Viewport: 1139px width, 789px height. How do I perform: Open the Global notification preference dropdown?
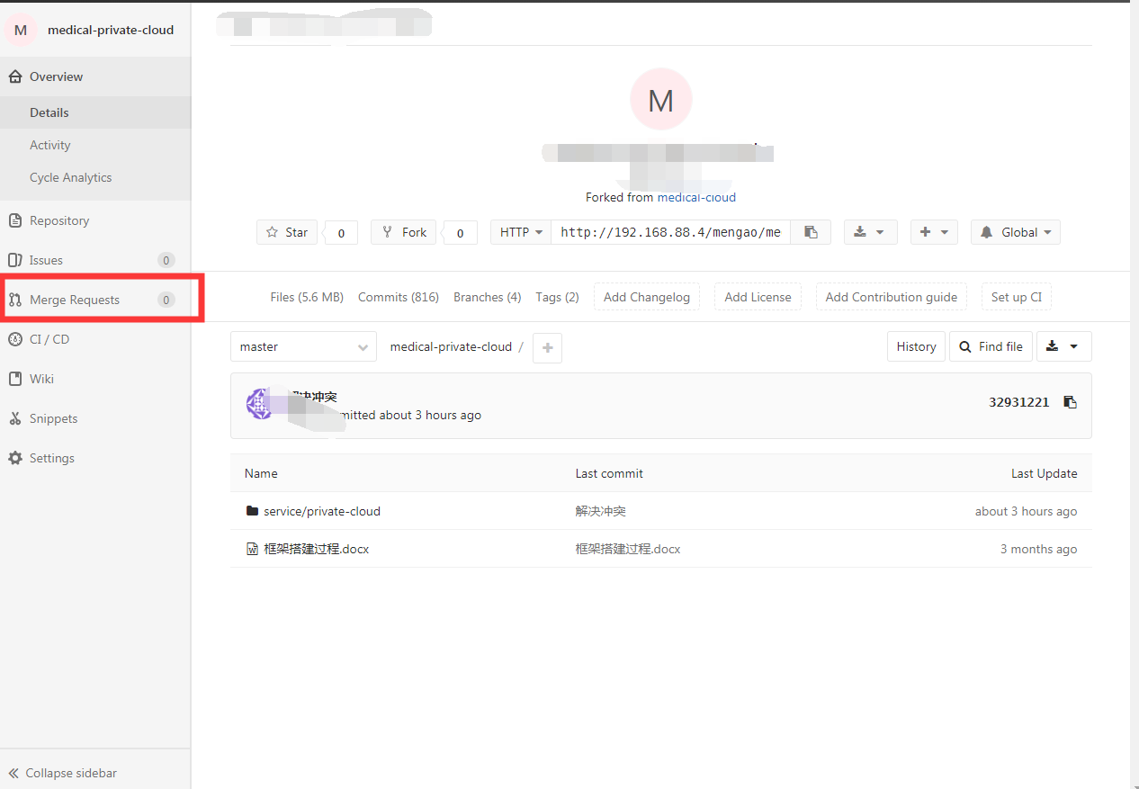[x=1015, y=231]
